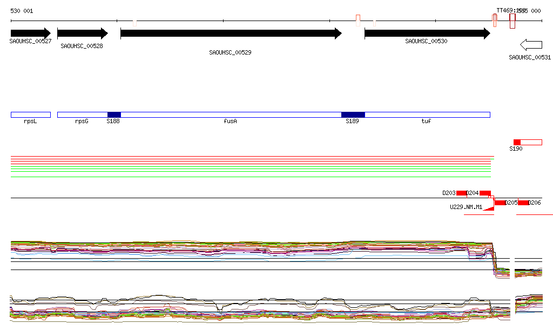Click the D205 label
Image resolution: width=553 pixels, height=330 pixels.
pos(511,203)
